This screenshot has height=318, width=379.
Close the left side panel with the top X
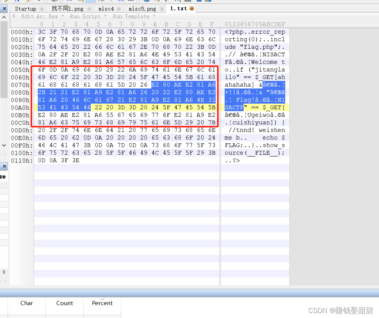pyautogui.click(x=5, y=9)
